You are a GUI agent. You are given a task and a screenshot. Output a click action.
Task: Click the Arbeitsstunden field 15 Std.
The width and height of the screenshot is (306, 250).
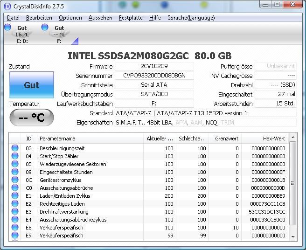pyautogui.click(x=276, y=104)
